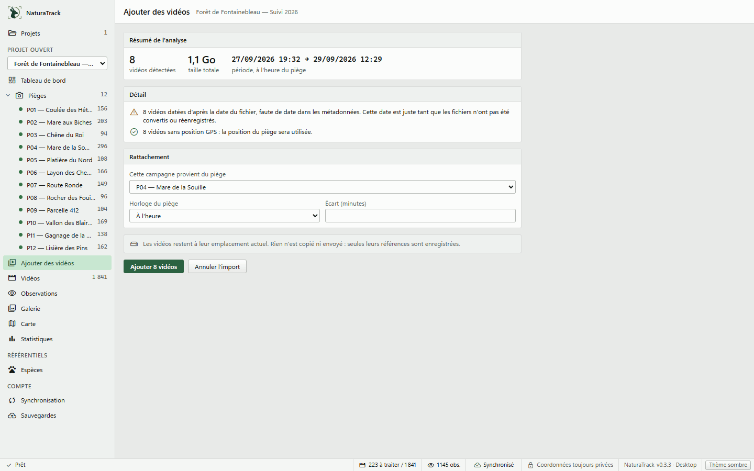Open the Horloge du piège dropdown
The height and width of the screenshot is (471, 754).
[x=225, y=216]
